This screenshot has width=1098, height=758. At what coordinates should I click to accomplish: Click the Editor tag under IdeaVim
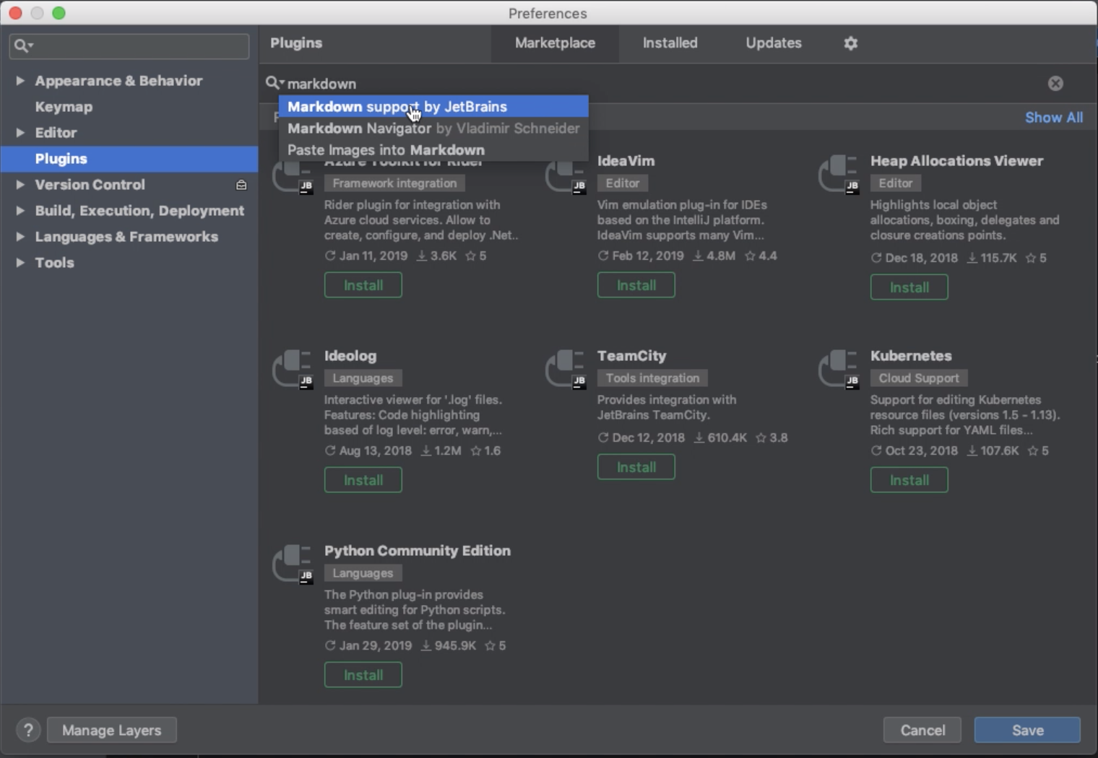(623, 183)
